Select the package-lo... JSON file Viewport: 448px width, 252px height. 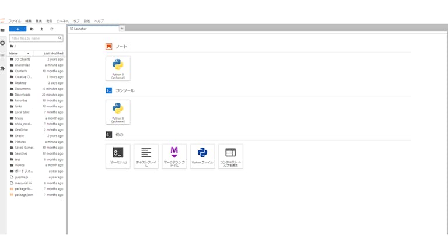click(36, 189)
